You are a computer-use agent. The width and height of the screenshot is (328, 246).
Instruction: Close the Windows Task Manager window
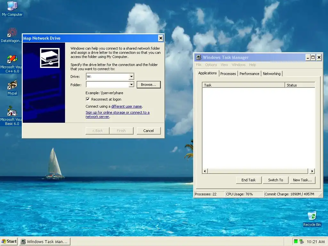(319, 57)
